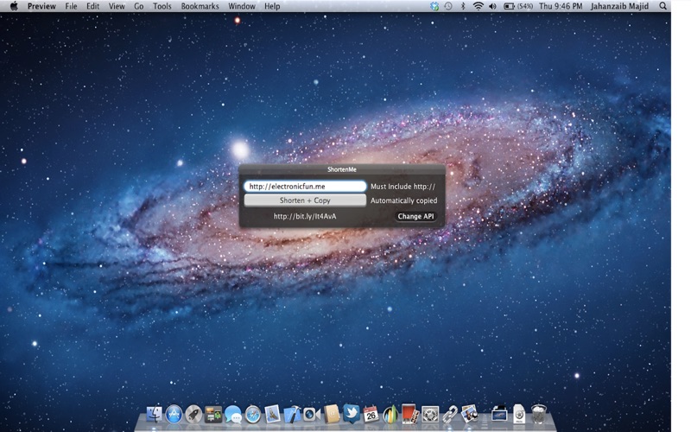This screenshot has height=432, width=691.
Task: Open the Wi-Fi status menu
Action: 478,6
